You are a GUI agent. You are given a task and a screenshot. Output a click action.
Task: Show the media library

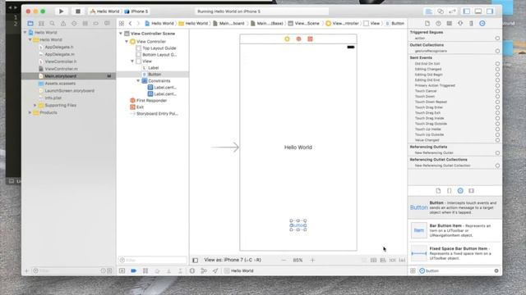point(471,191)
